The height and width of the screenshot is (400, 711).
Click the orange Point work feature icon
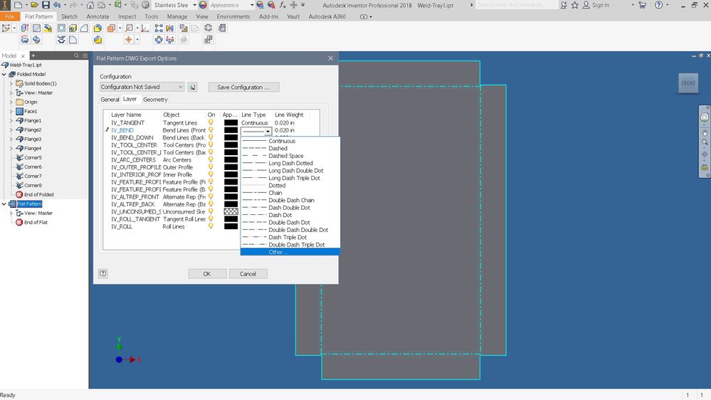click(129, 40)
